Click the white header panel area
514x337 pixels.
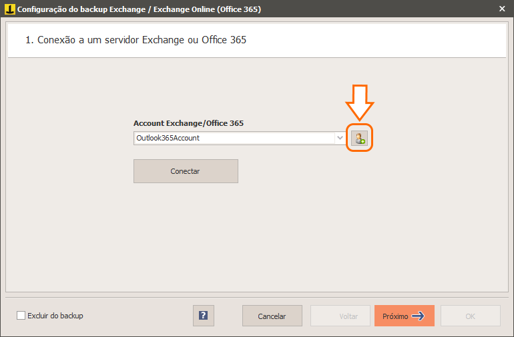[257, 40]
